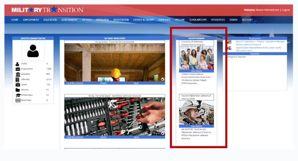Screen dimensions: 298x161
Task: Click the '2 Week Enlisted Veteran' ad description
Action: pyautogui.click(x=196, y=79)
